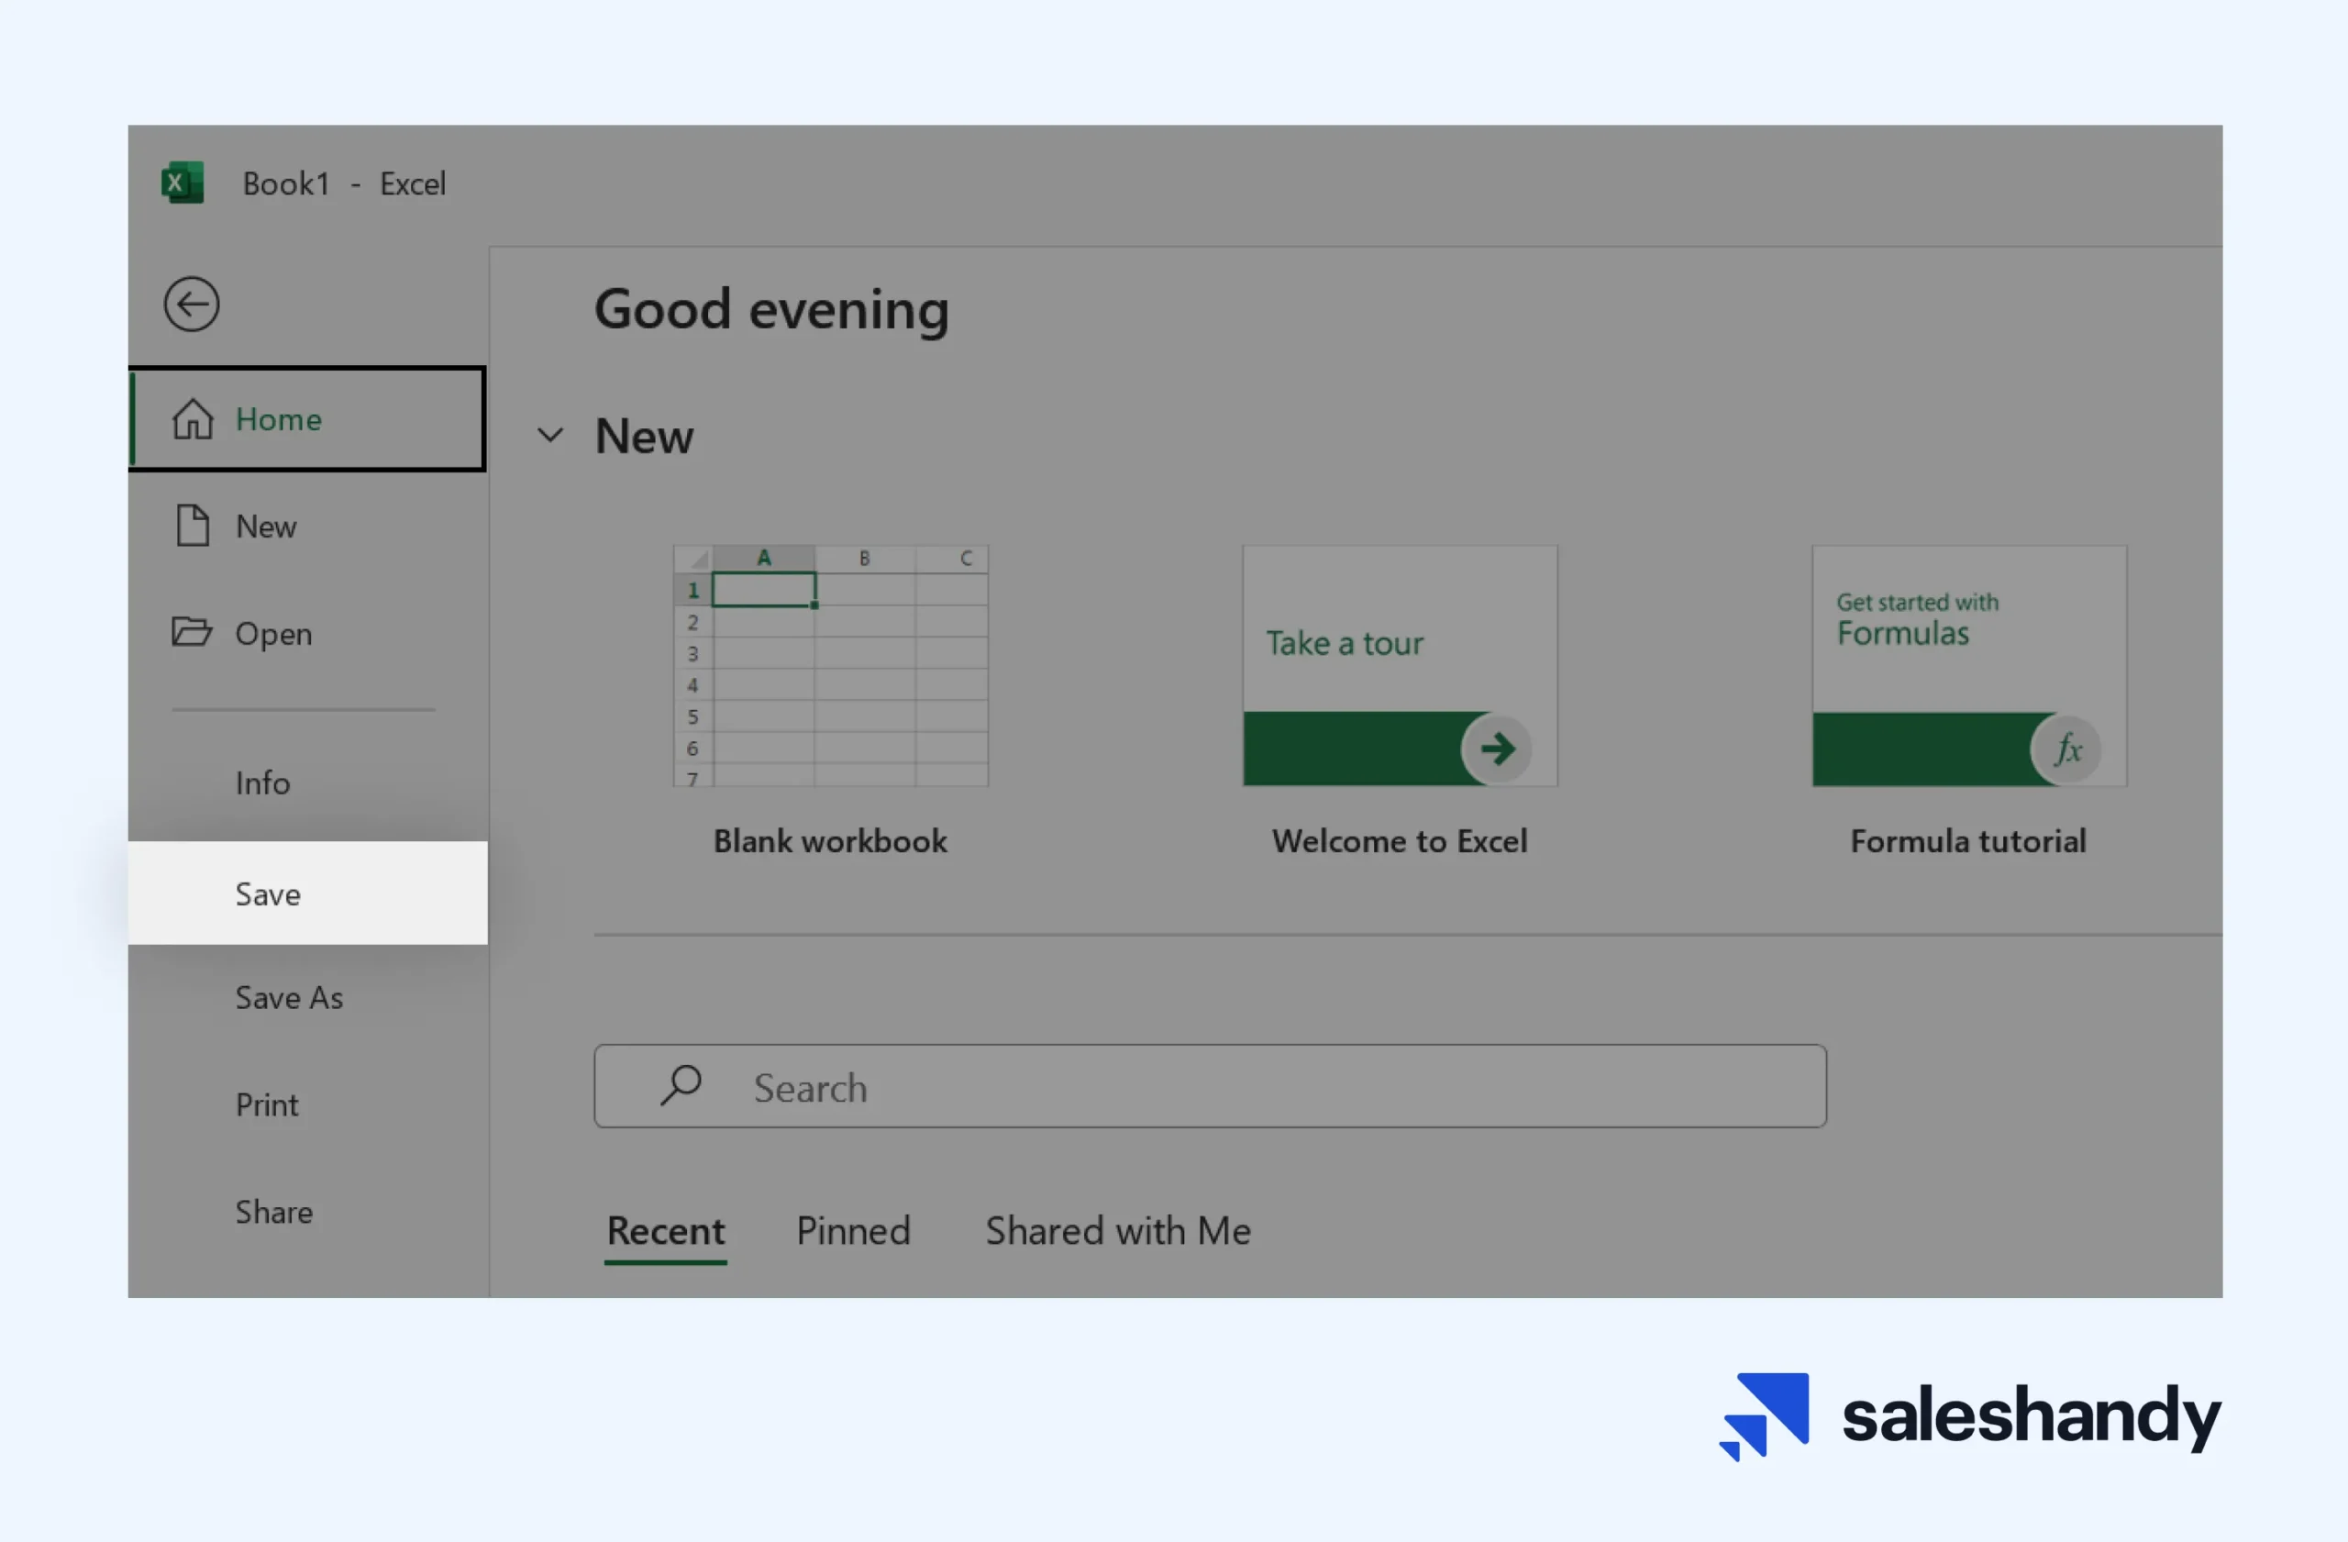2348x1542 pixels.
Task: Click the Excel logo in title bar
Action: [x=183, y=183]
